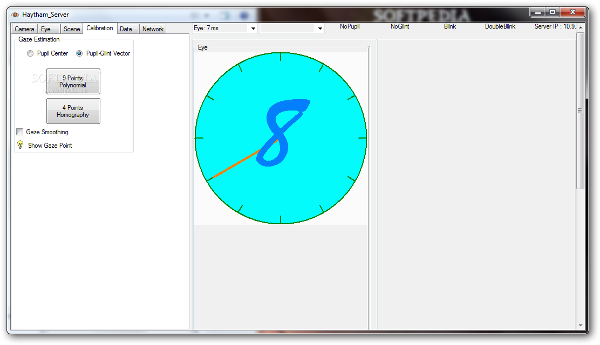The image size is (600, 345).
Task: Select the Calibration tab
Action: [x=100, y=29]
